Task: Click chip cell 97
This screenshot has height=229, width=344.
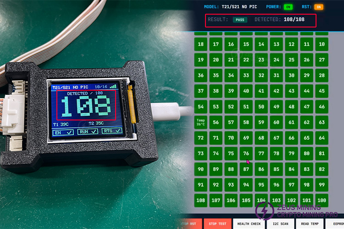Action: click(x=291, y=185)
